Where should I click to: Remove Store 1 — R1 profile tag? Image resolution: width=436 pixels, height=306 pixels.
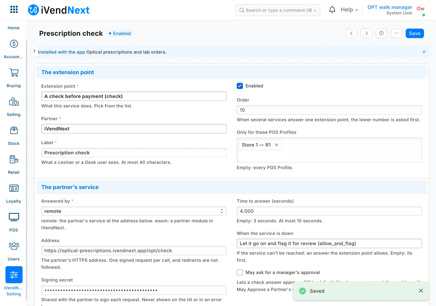(277, 145)
